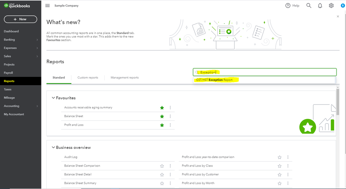Click the Help question mark icon
The image size is (346, 189).
[x=288, y=6]
